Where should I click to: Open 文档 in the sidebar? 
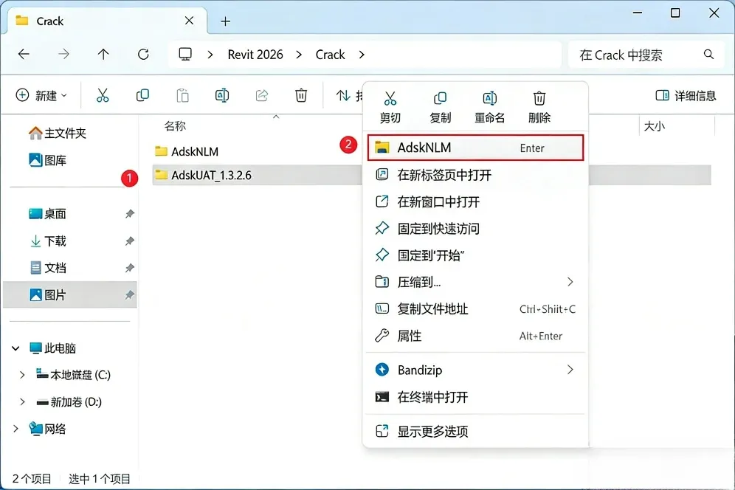coord(48,268)
